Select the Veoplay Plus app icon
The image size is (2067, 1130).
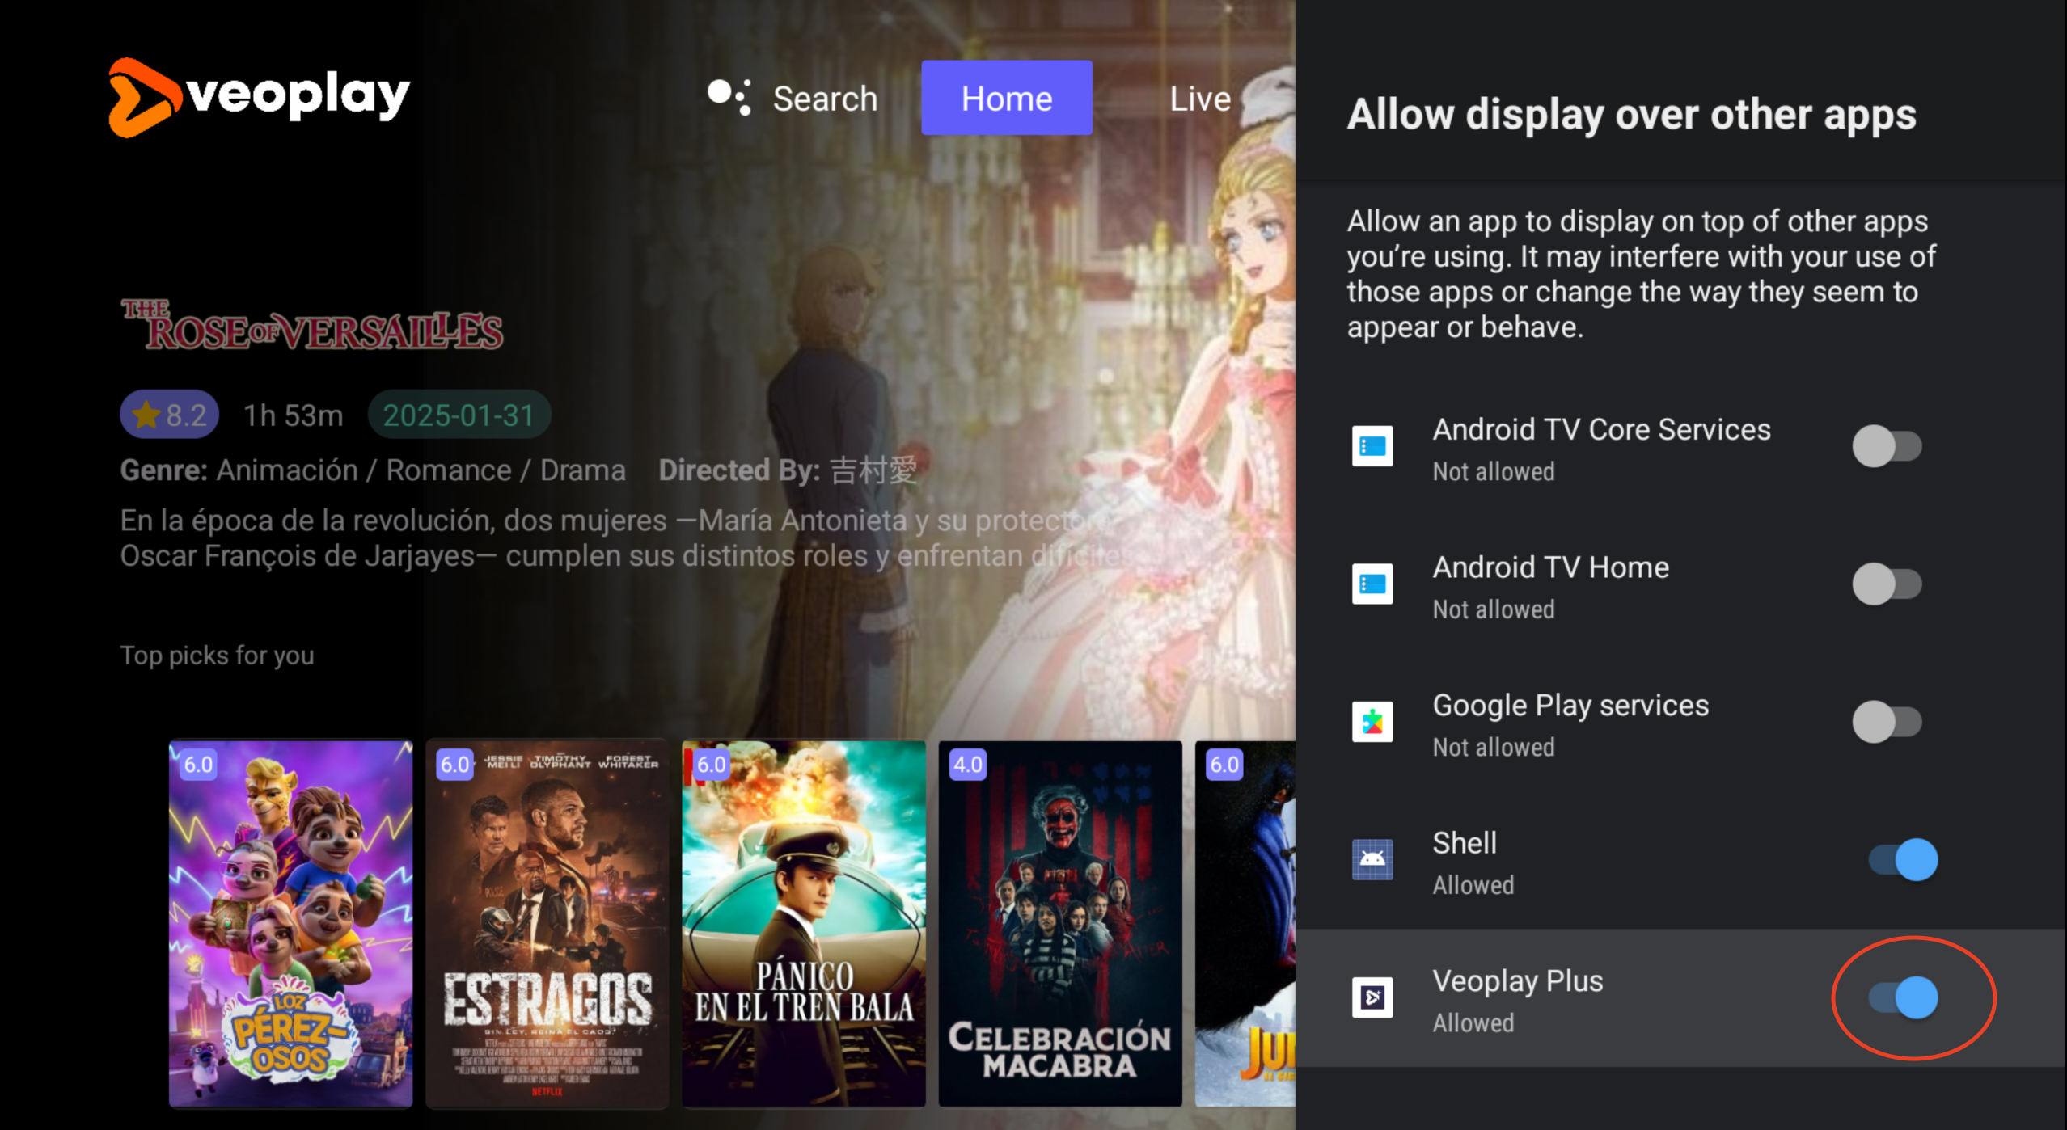pos(1372,997)
